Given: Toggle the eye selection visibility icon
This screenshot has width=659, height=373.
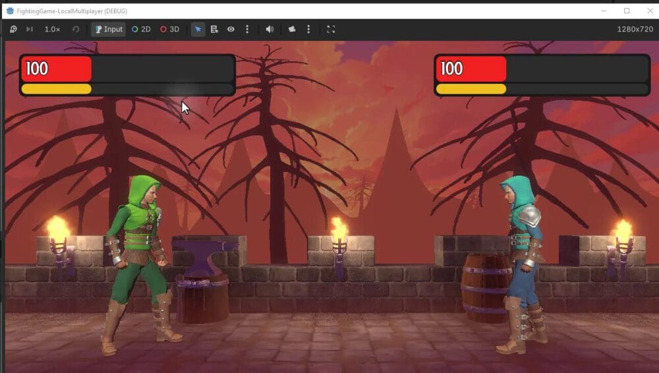Looking at the screenshot, I should [231, 29].
